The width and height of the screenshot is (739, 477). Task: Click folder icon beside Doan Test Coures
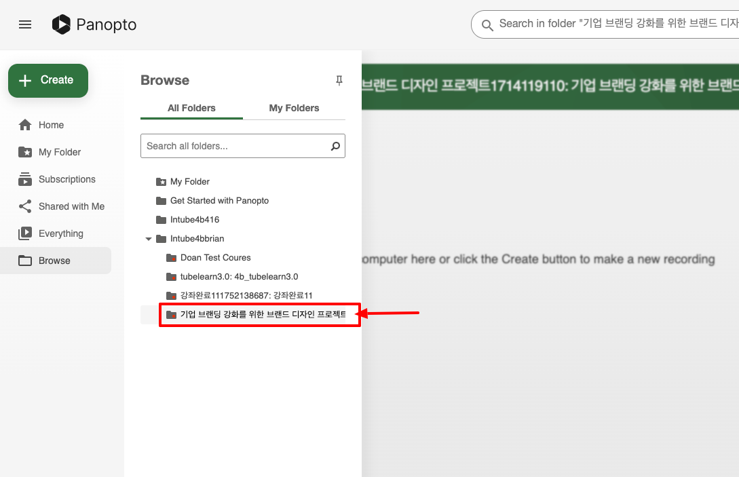coord(172,258)
